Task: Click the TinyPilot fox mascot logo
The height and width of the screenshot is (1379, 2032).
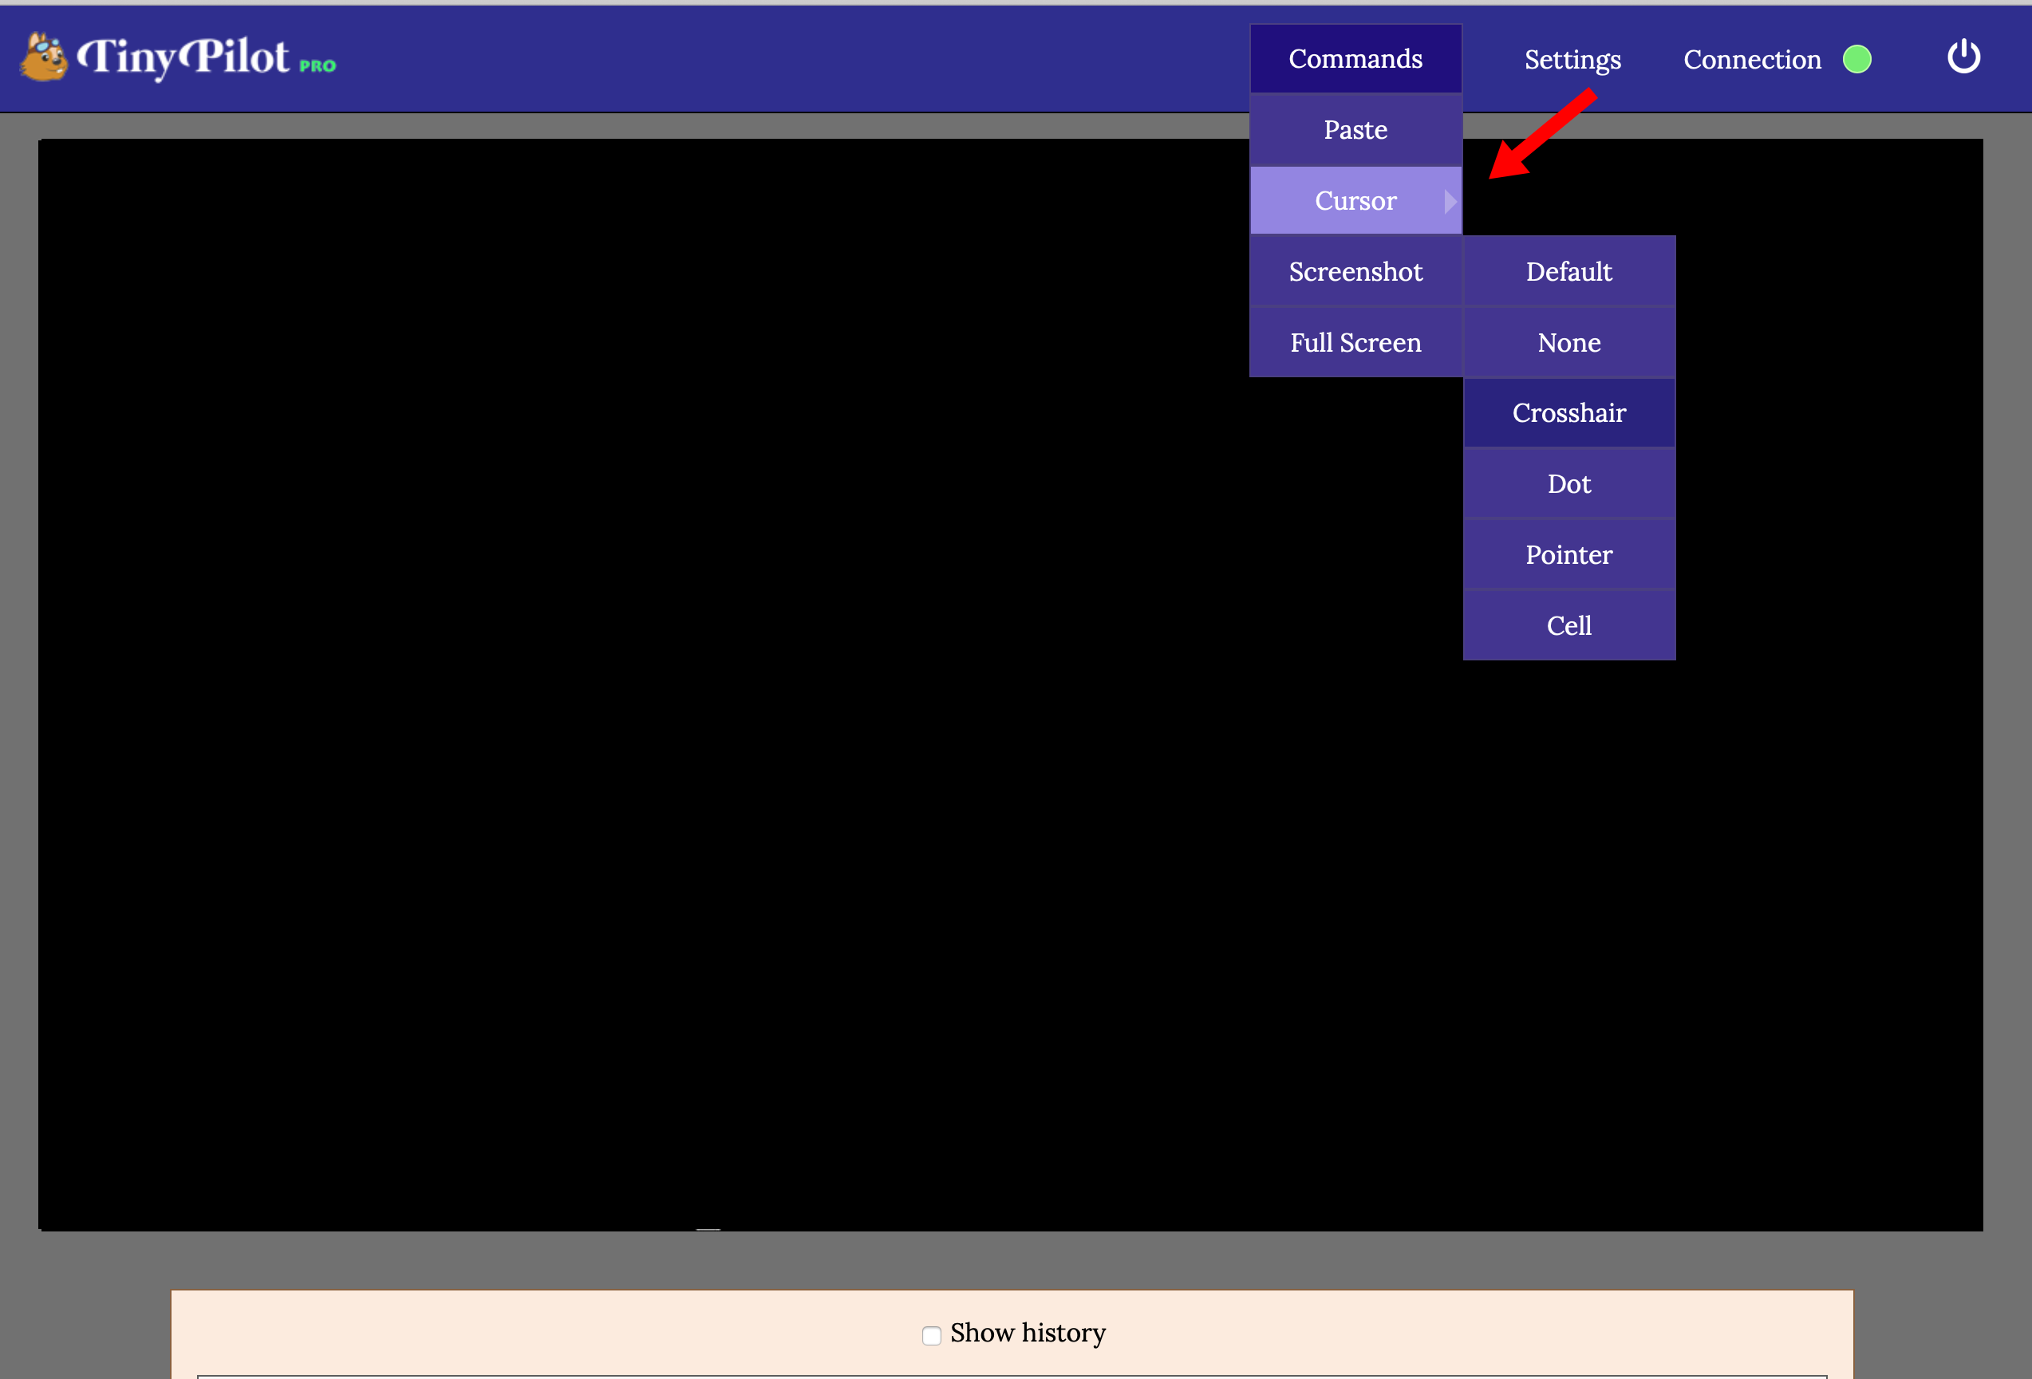Action: pyautogui.click(x=45, y=57)
